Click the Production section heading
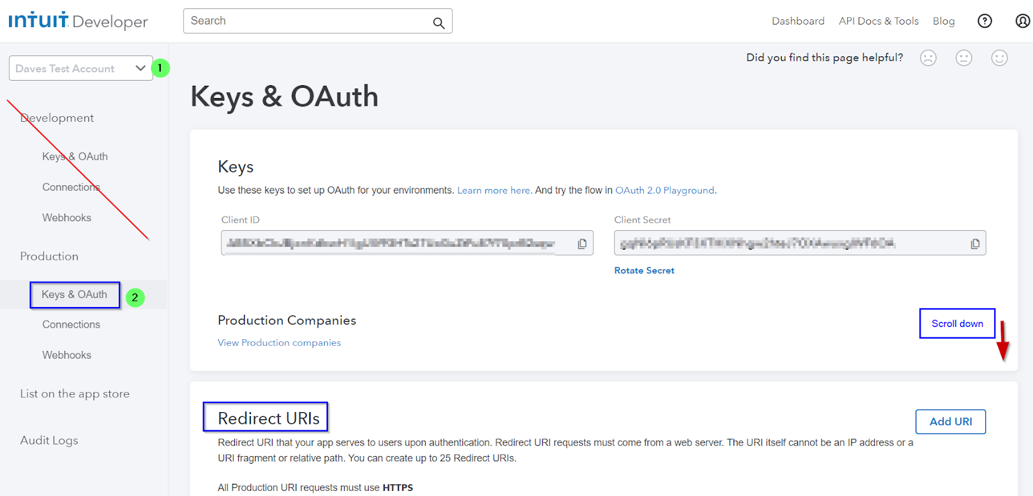This screenshot has height=496, width=1033. 49,257
